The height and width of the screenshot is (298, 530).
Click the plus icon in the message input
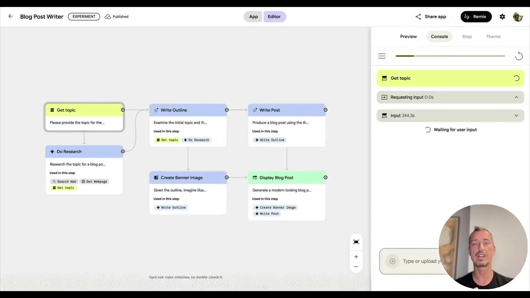393,261
